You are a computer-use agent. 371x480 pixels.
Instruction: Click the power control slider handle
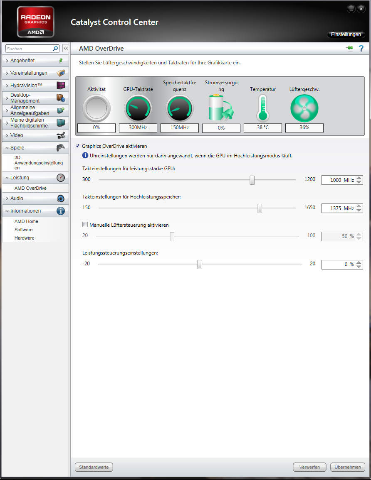point(200,264)
